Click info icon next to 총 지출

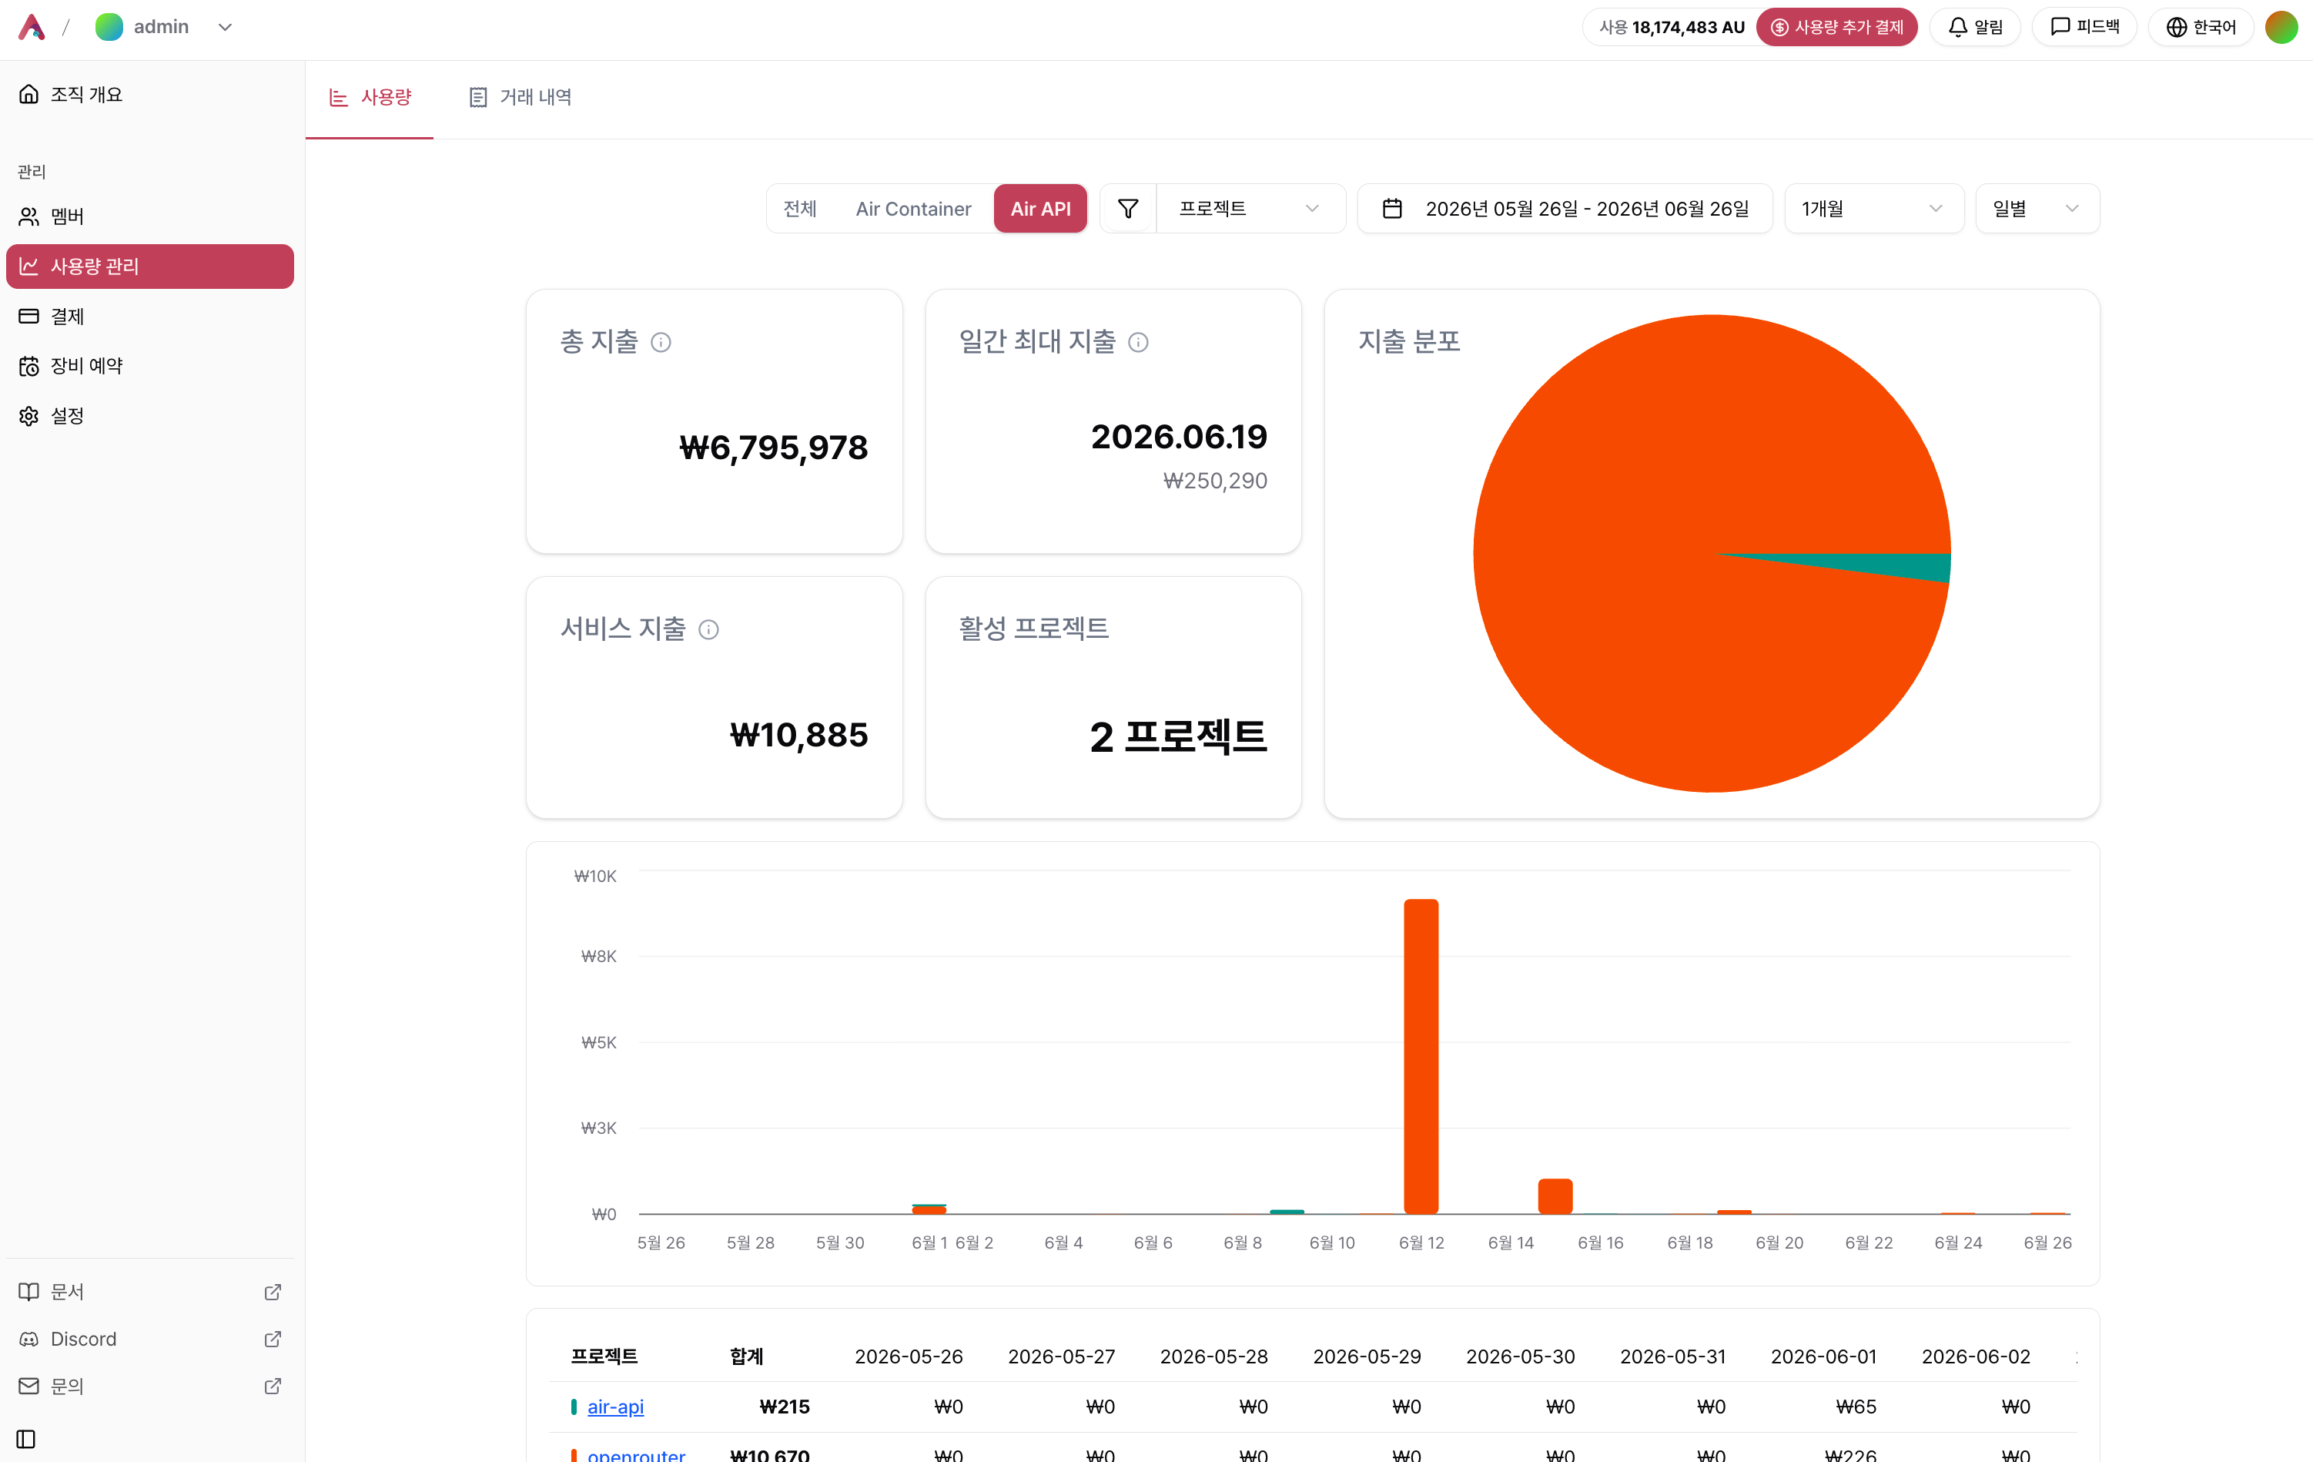(661, 342)
